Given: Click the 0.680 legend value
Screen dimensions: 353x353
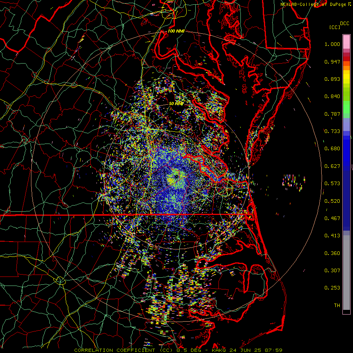Looking at the screenshot, I should 332,149.
